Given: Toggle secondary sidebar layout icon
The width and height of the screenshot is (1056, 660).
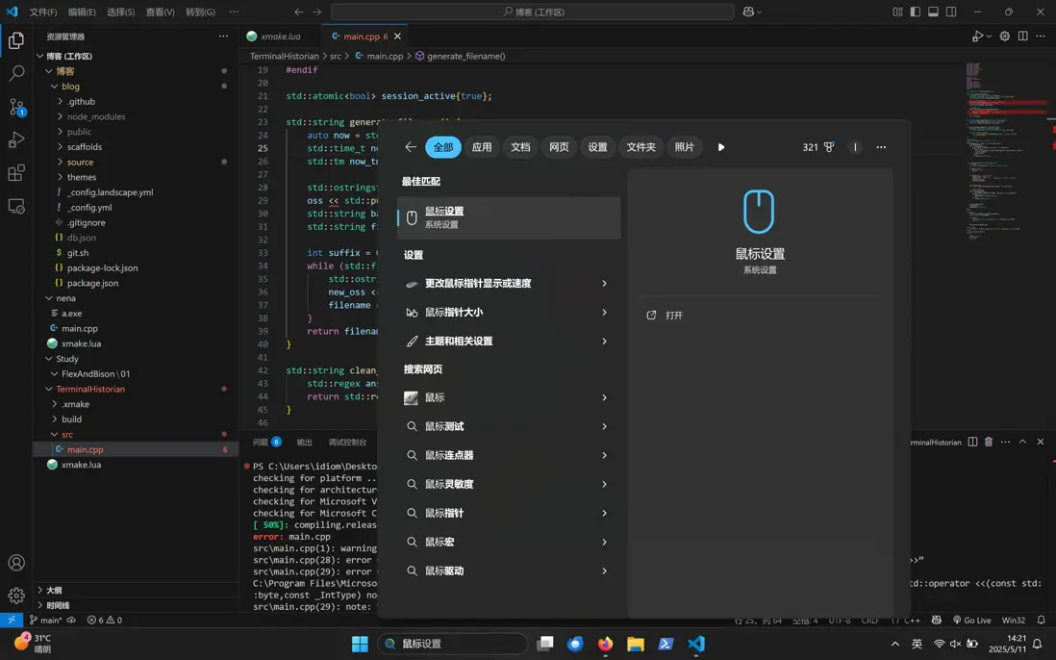Looking at the screenshot, I should click(951, 12).
